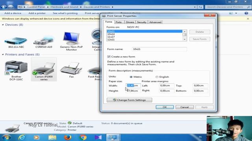Click the Explorer back navigation arrow
The height and width of the screenshot is (141, 252).
click(x=4, y=7)
